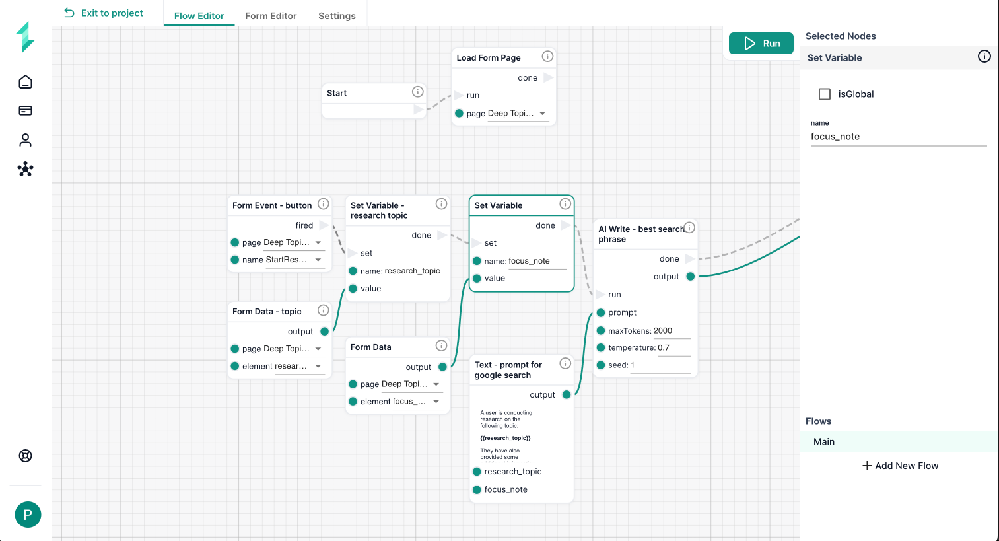Click Add New Flow

900,466
